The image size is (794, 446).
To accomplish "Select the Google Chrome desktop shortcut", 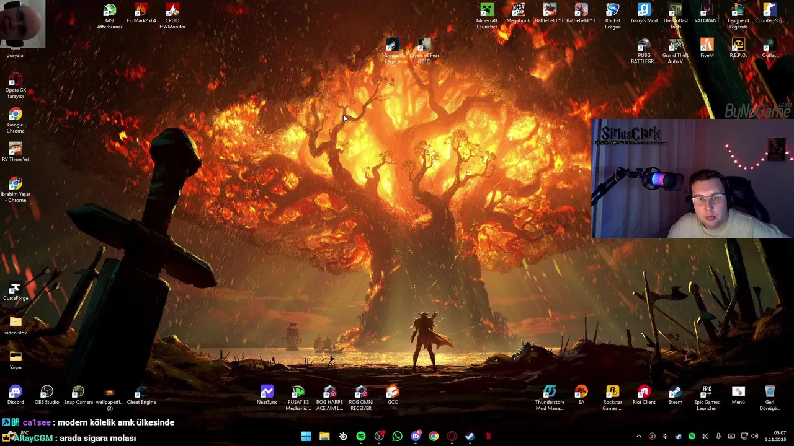I will click(x=16, y=121).
